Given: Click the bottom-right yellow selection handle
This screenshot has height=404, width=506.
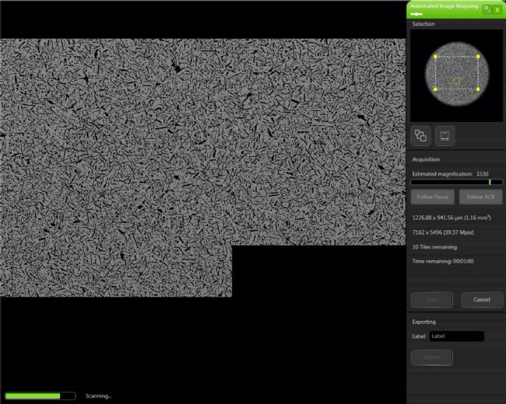Looking at the screenshot, I should [x=478, y=89].
